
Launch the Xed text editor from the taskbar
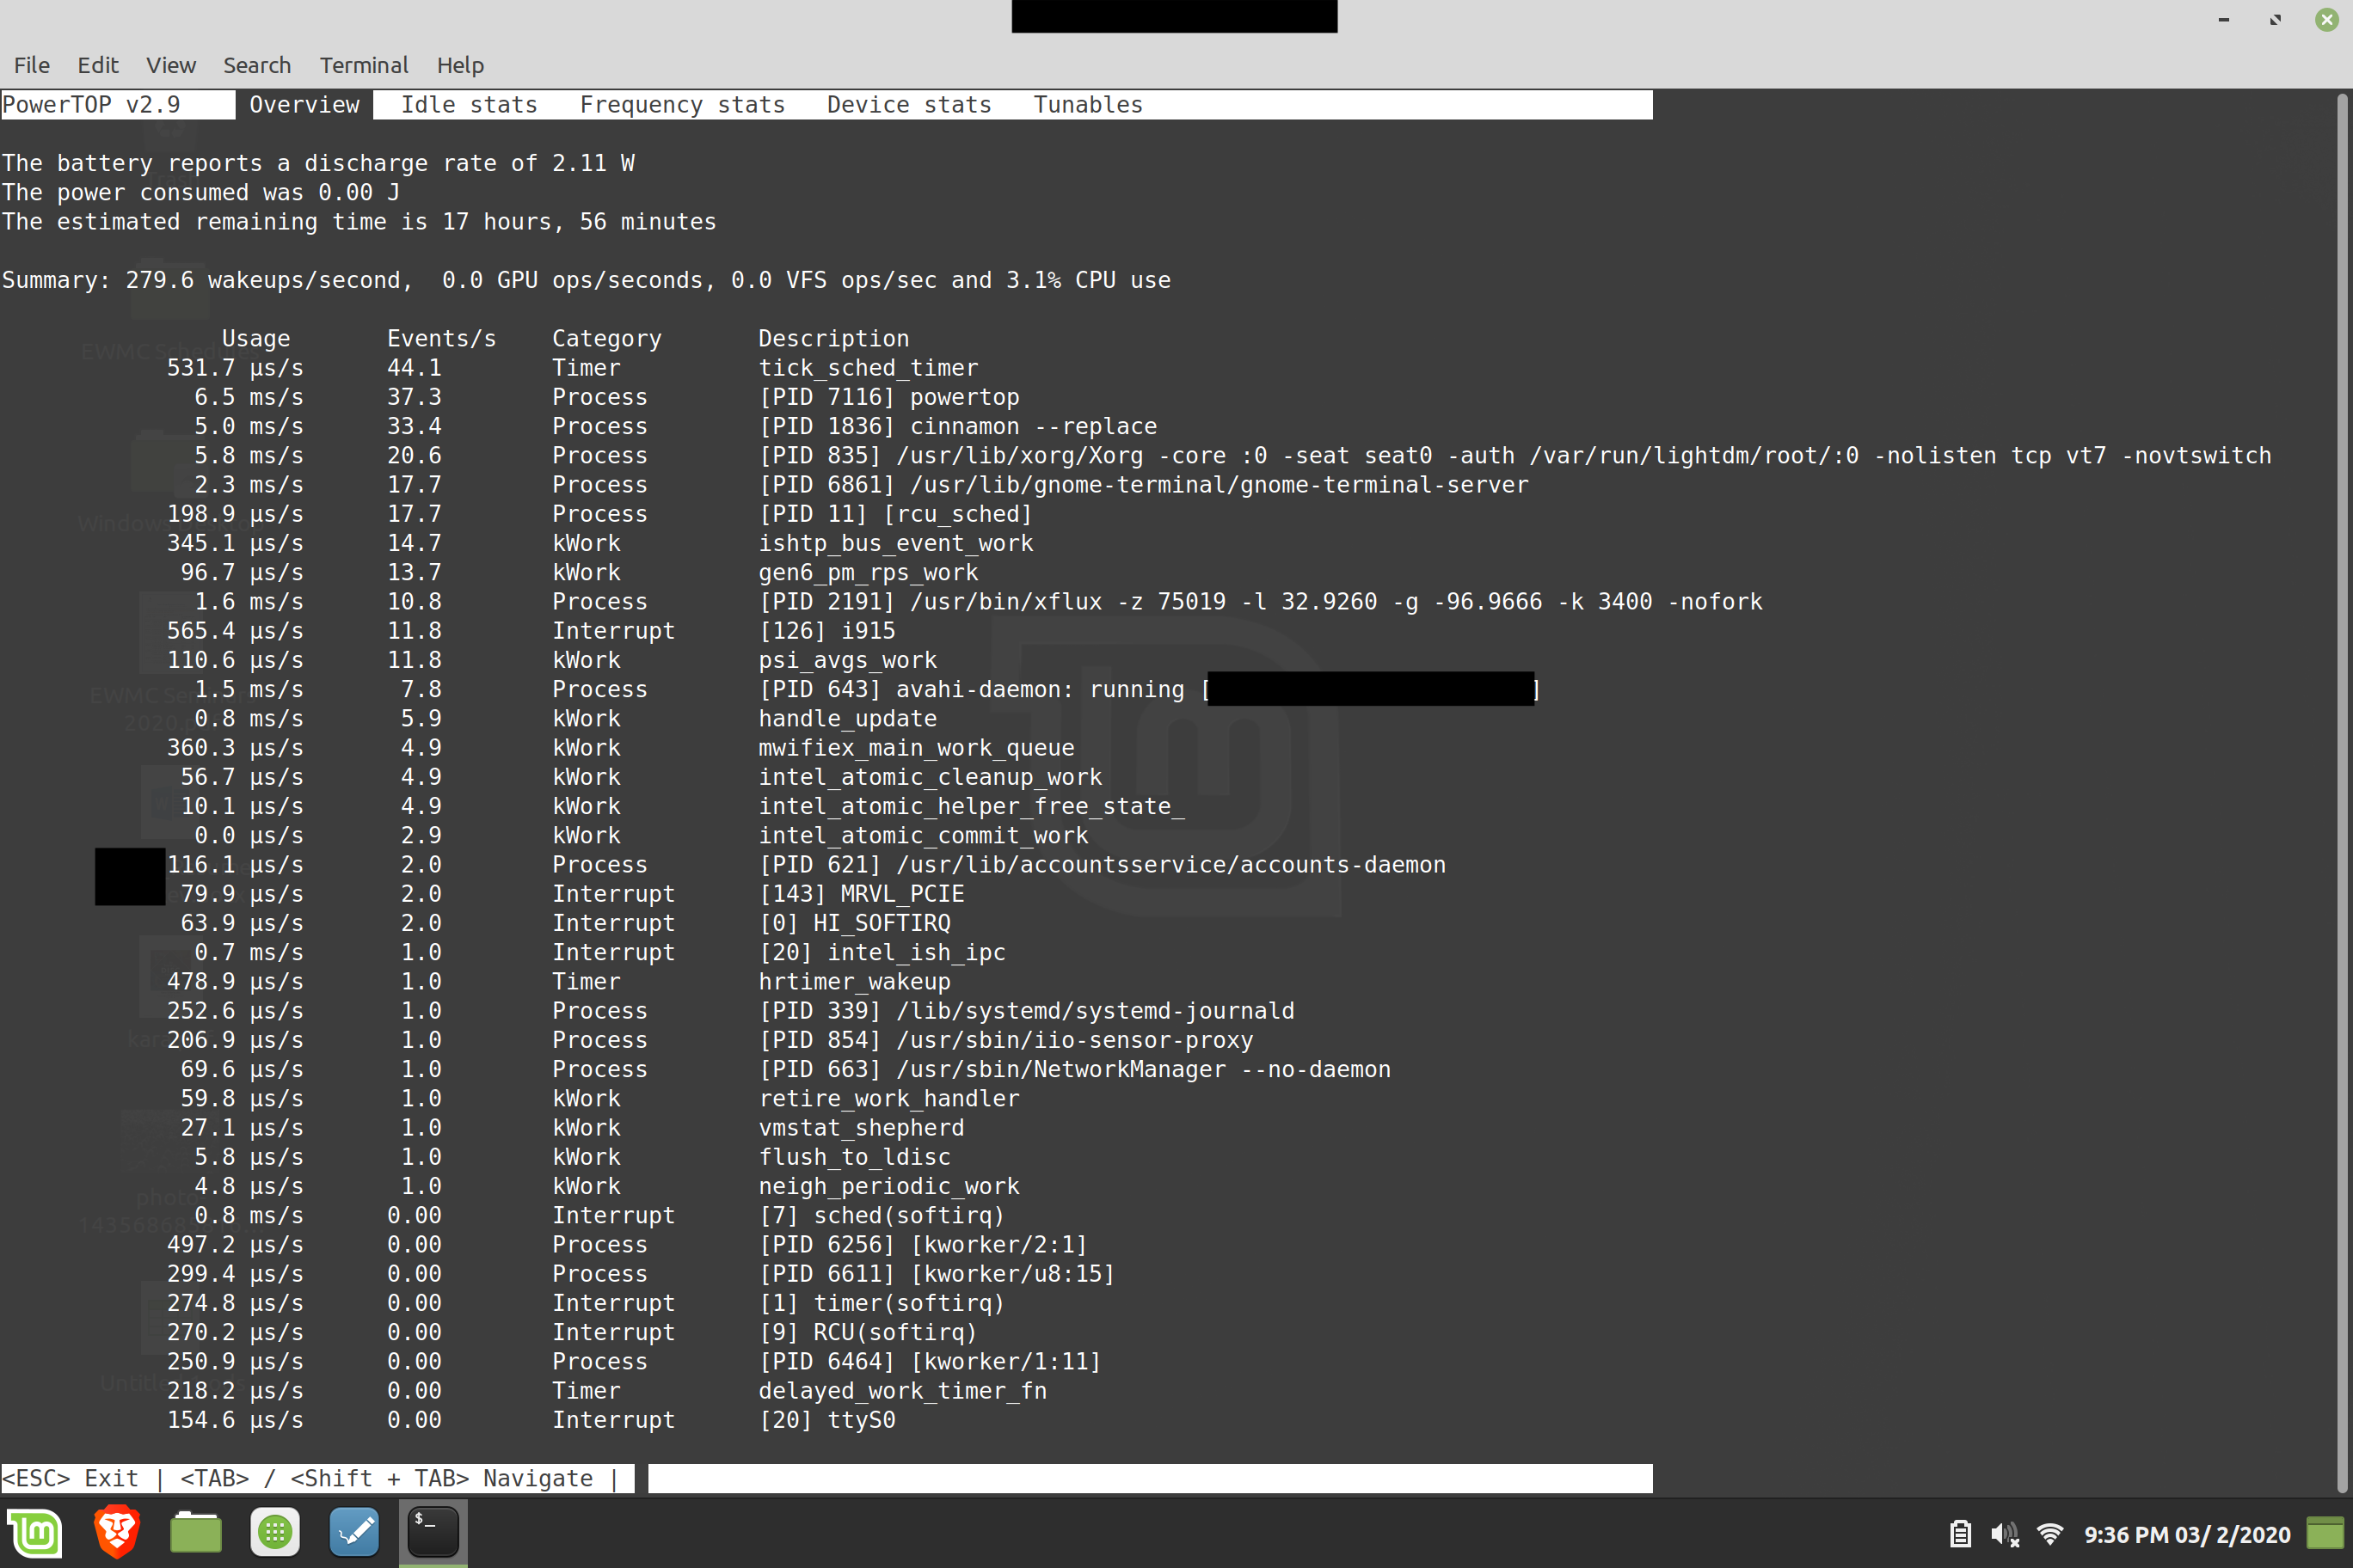353,1532
